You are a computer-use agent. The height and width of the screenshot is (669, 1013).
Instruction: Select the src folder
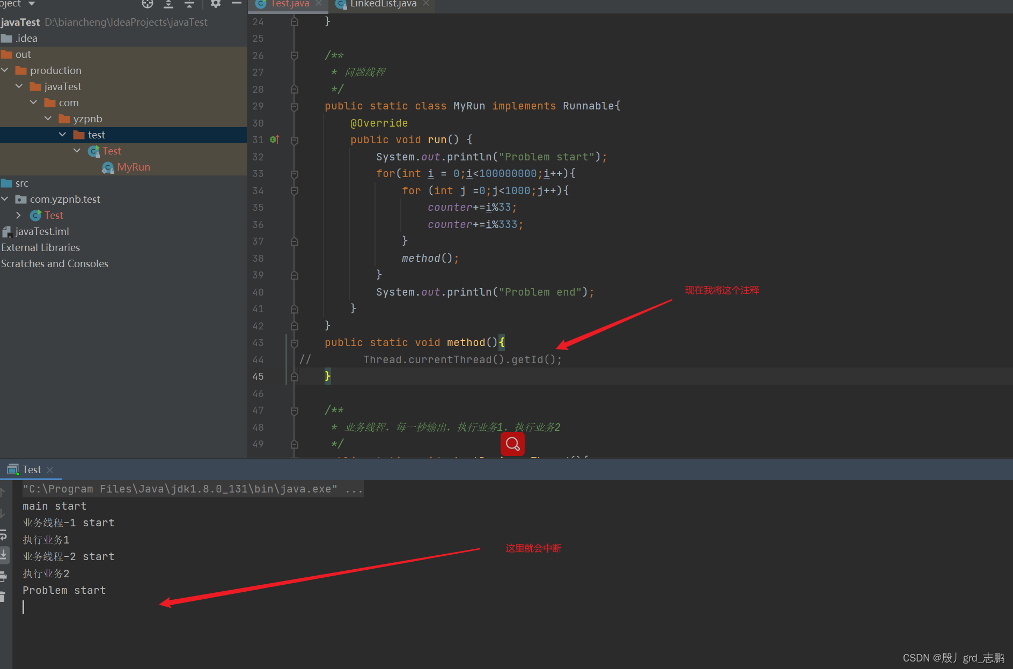point(123,183)
